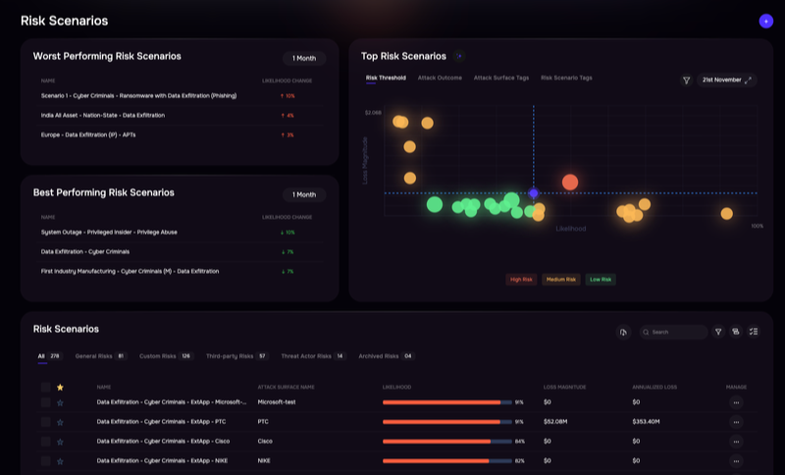Open the filter icon in the Risk Scenarios table toolbar
The width and height of the screenshot is (785, 475).
717,333
